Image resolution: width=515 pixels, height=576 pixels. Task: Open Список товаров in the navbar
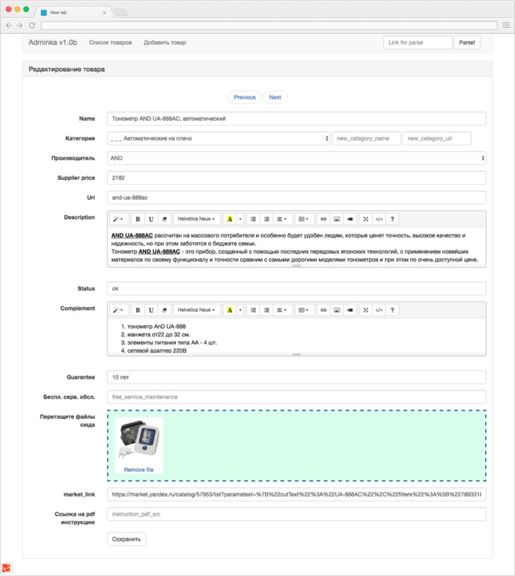(110, 43)
